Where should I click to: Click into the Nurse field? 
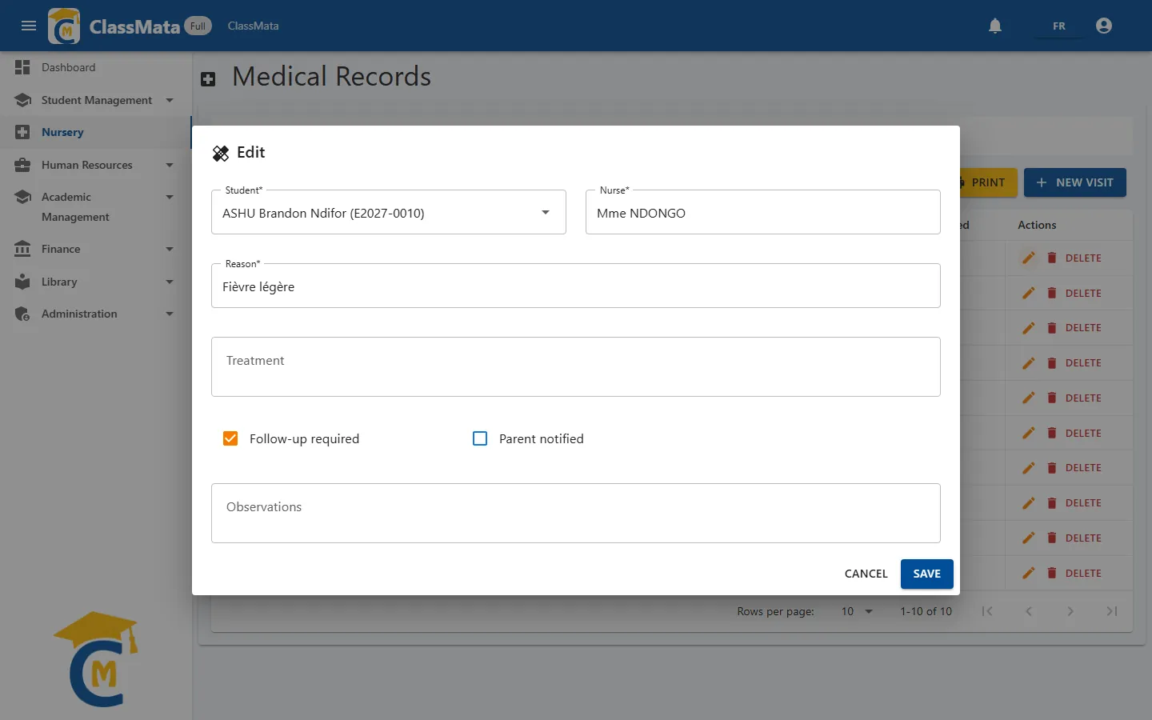pos(763,213)
